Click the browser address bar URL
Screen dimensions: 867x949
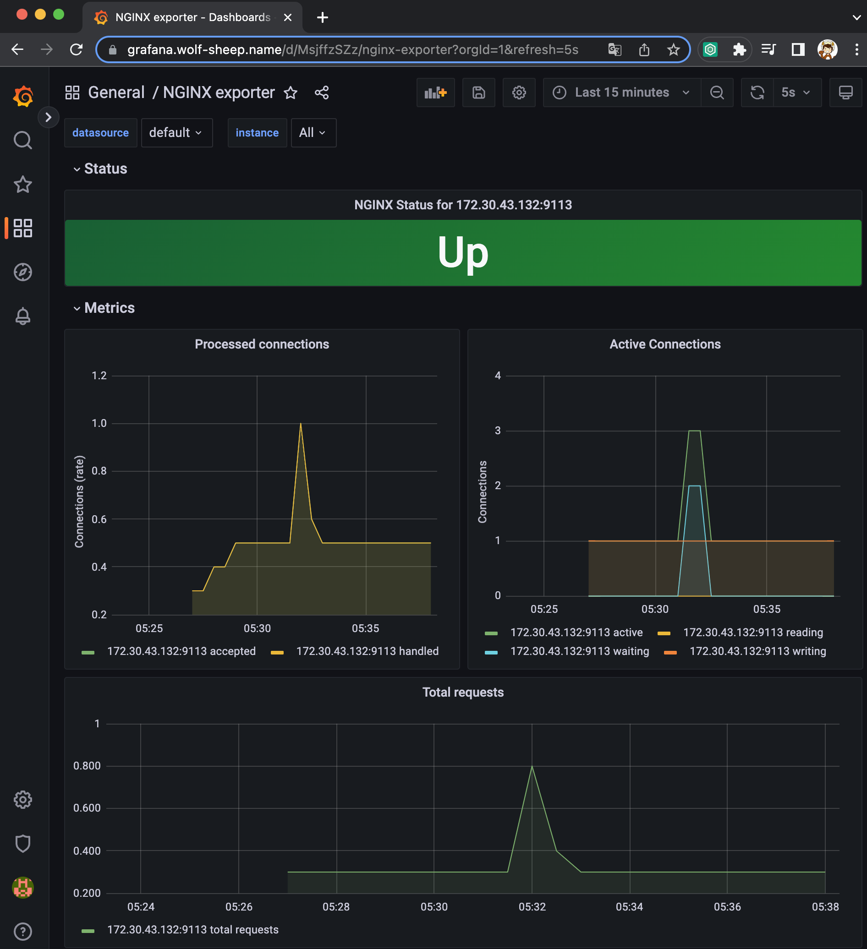tap(352, 49)
